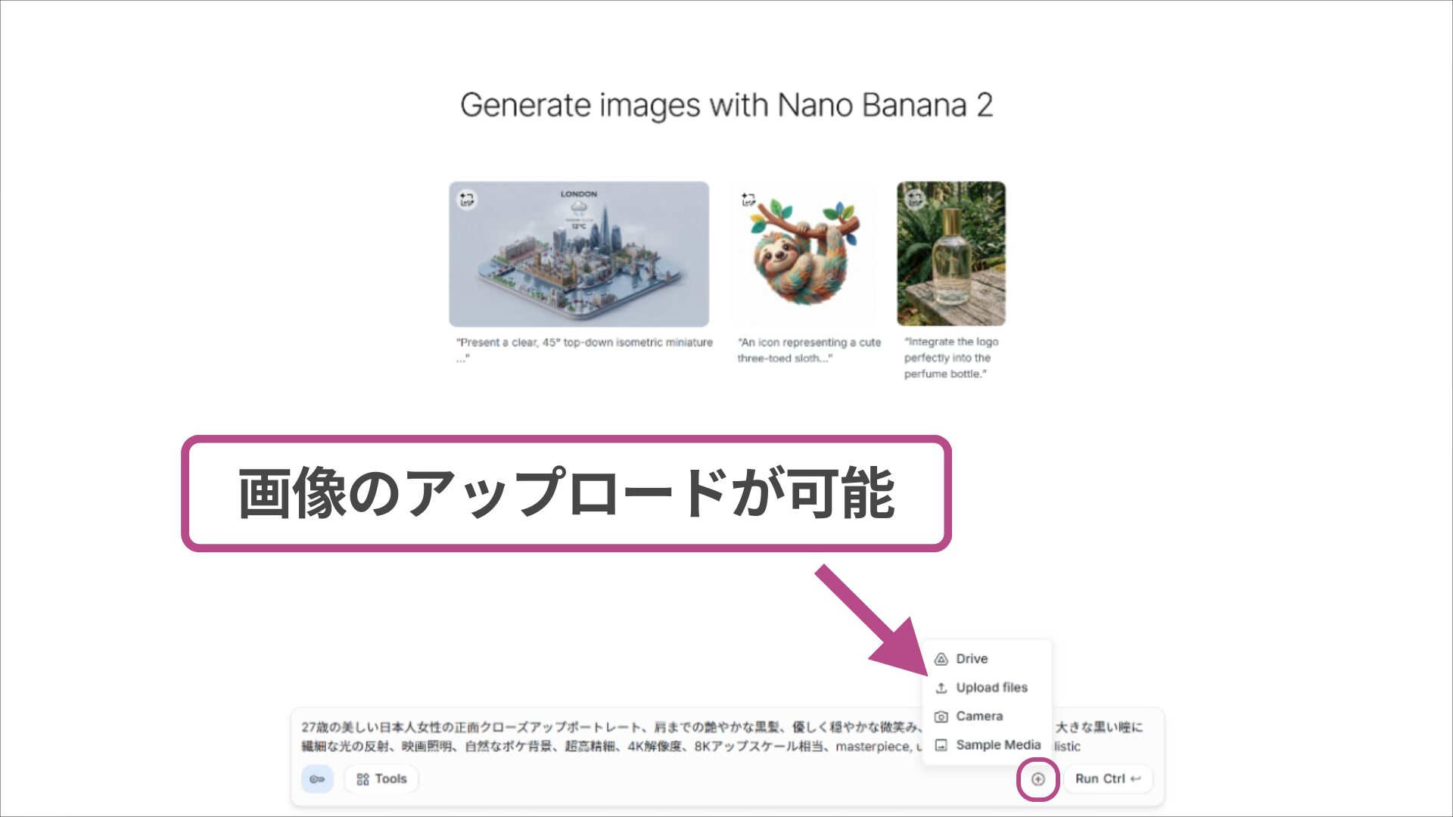The image size is (1453, 817).
Task: Click the expand icon on the sloth example image
Action: tap(747, 199)
